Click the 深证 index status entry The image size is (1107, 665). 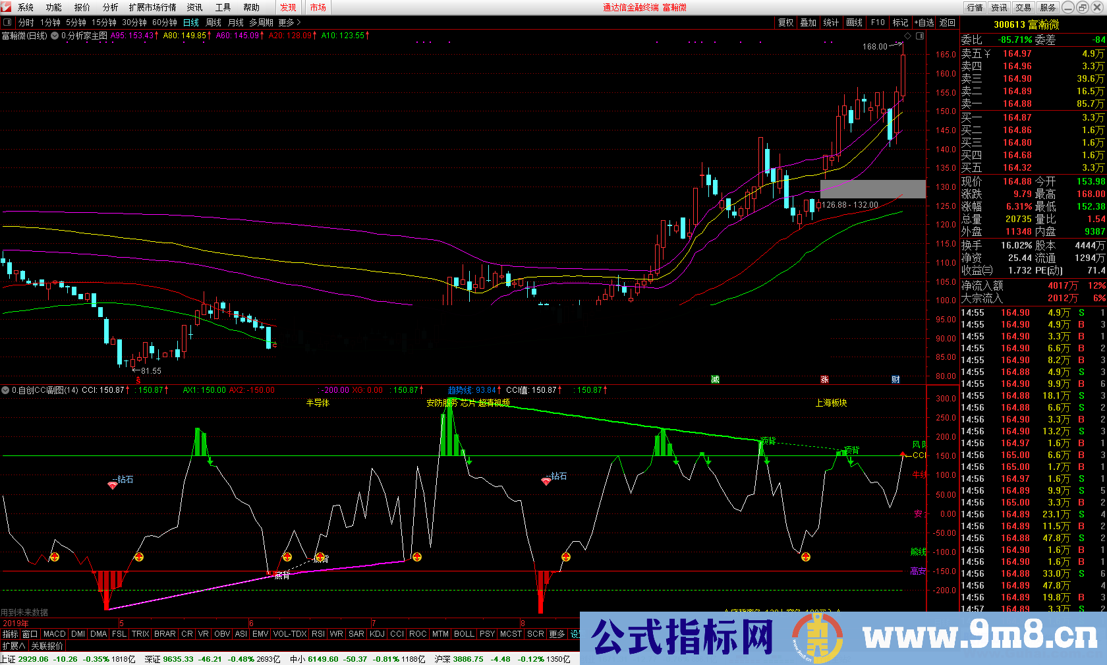pos(212,659)
